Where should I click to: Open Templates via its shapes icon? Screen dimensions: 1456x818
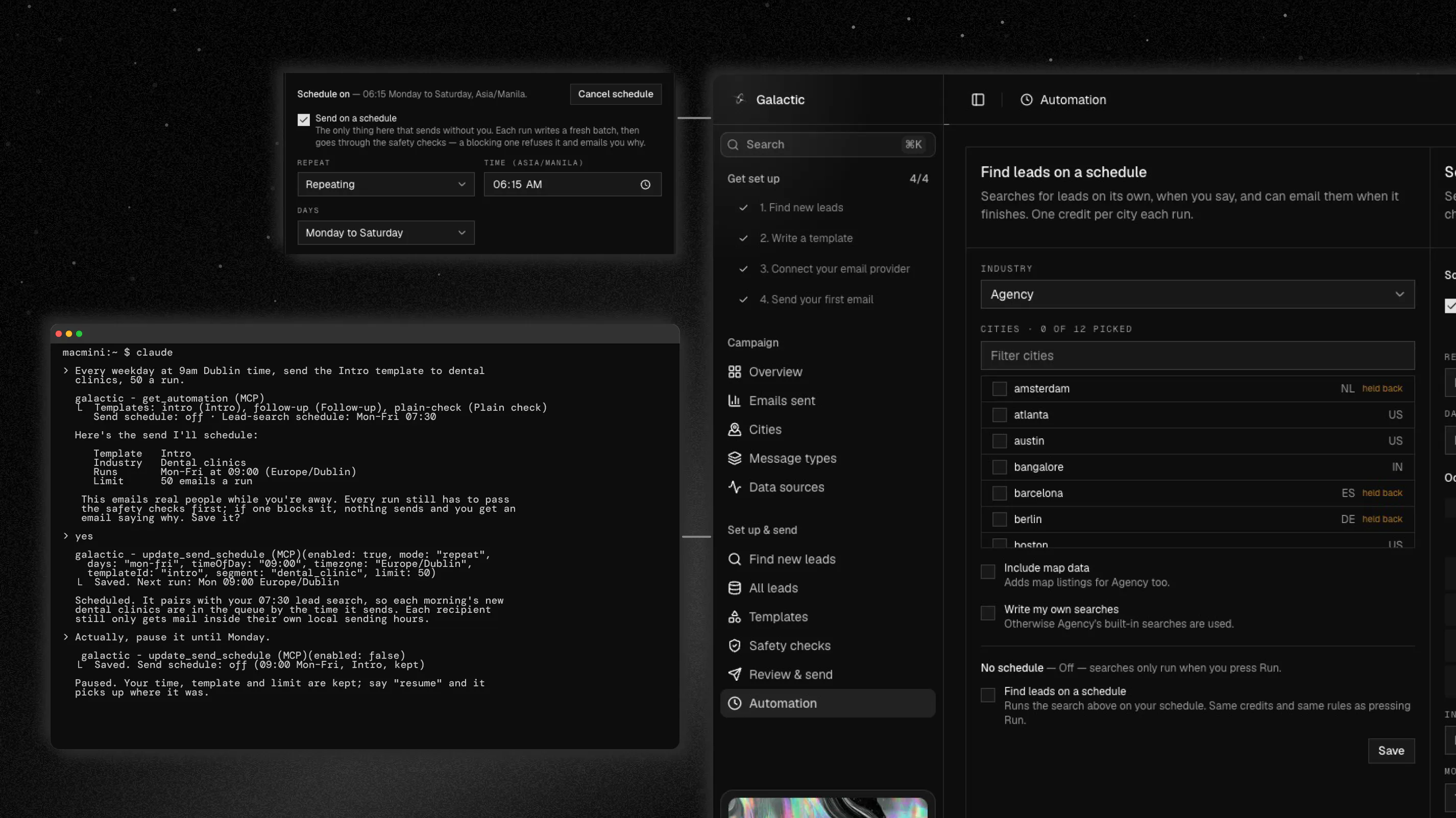(x=734, y=617)
